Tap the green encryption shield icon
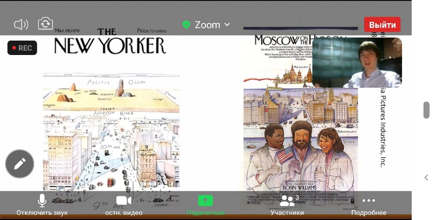The width and height of the screenshot is (441, 220). [186, 25]
